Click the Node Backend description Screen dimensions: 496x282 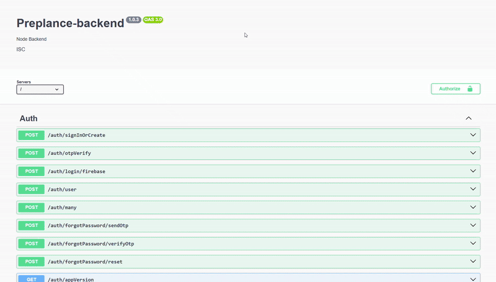(x=32, y=39)
